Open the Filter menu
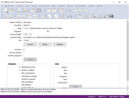Image resolution: width=129 pixels, height=98 pixels. (x=27, y=6)
